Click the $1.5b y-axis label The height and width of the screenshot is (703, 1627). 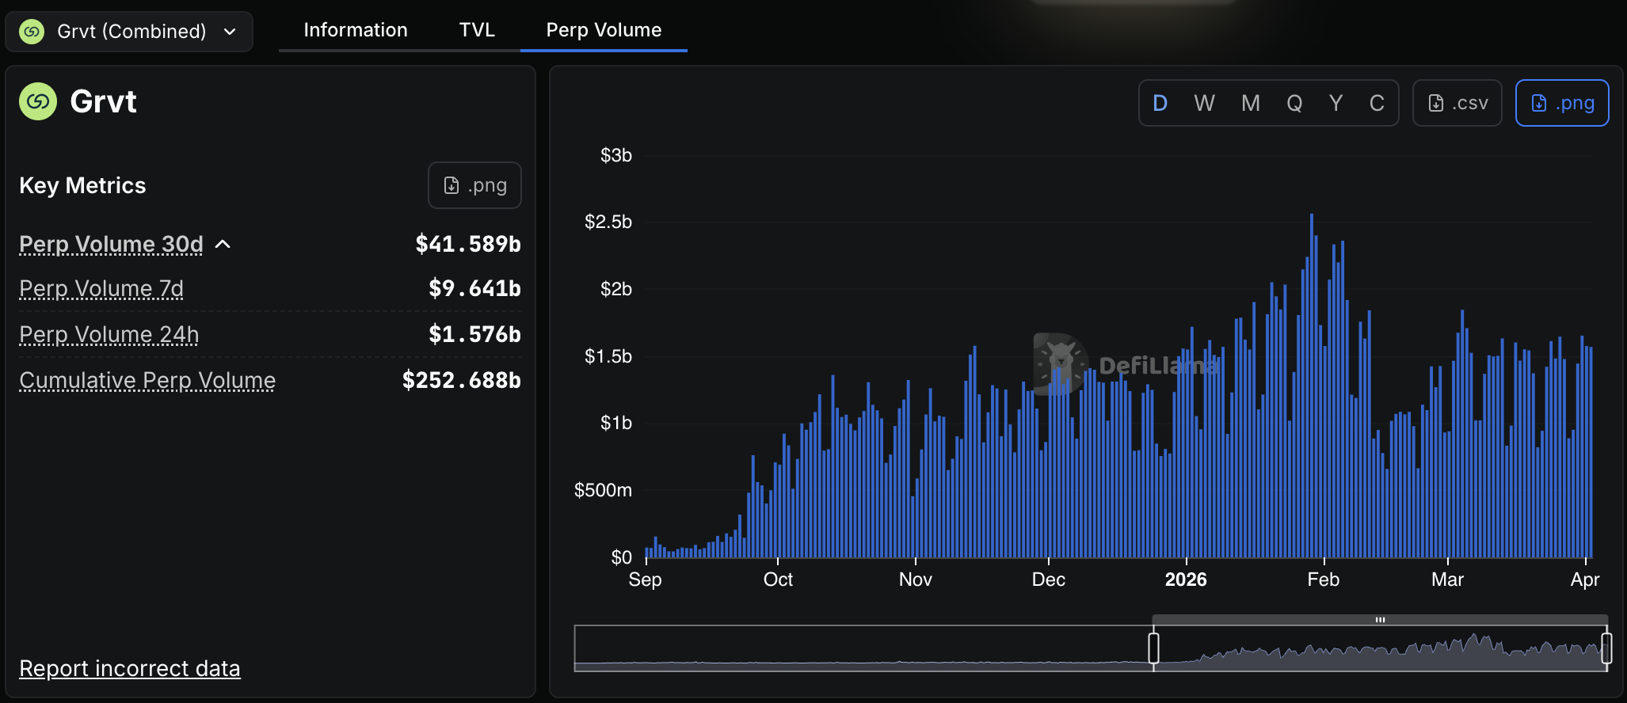[608, 356]
